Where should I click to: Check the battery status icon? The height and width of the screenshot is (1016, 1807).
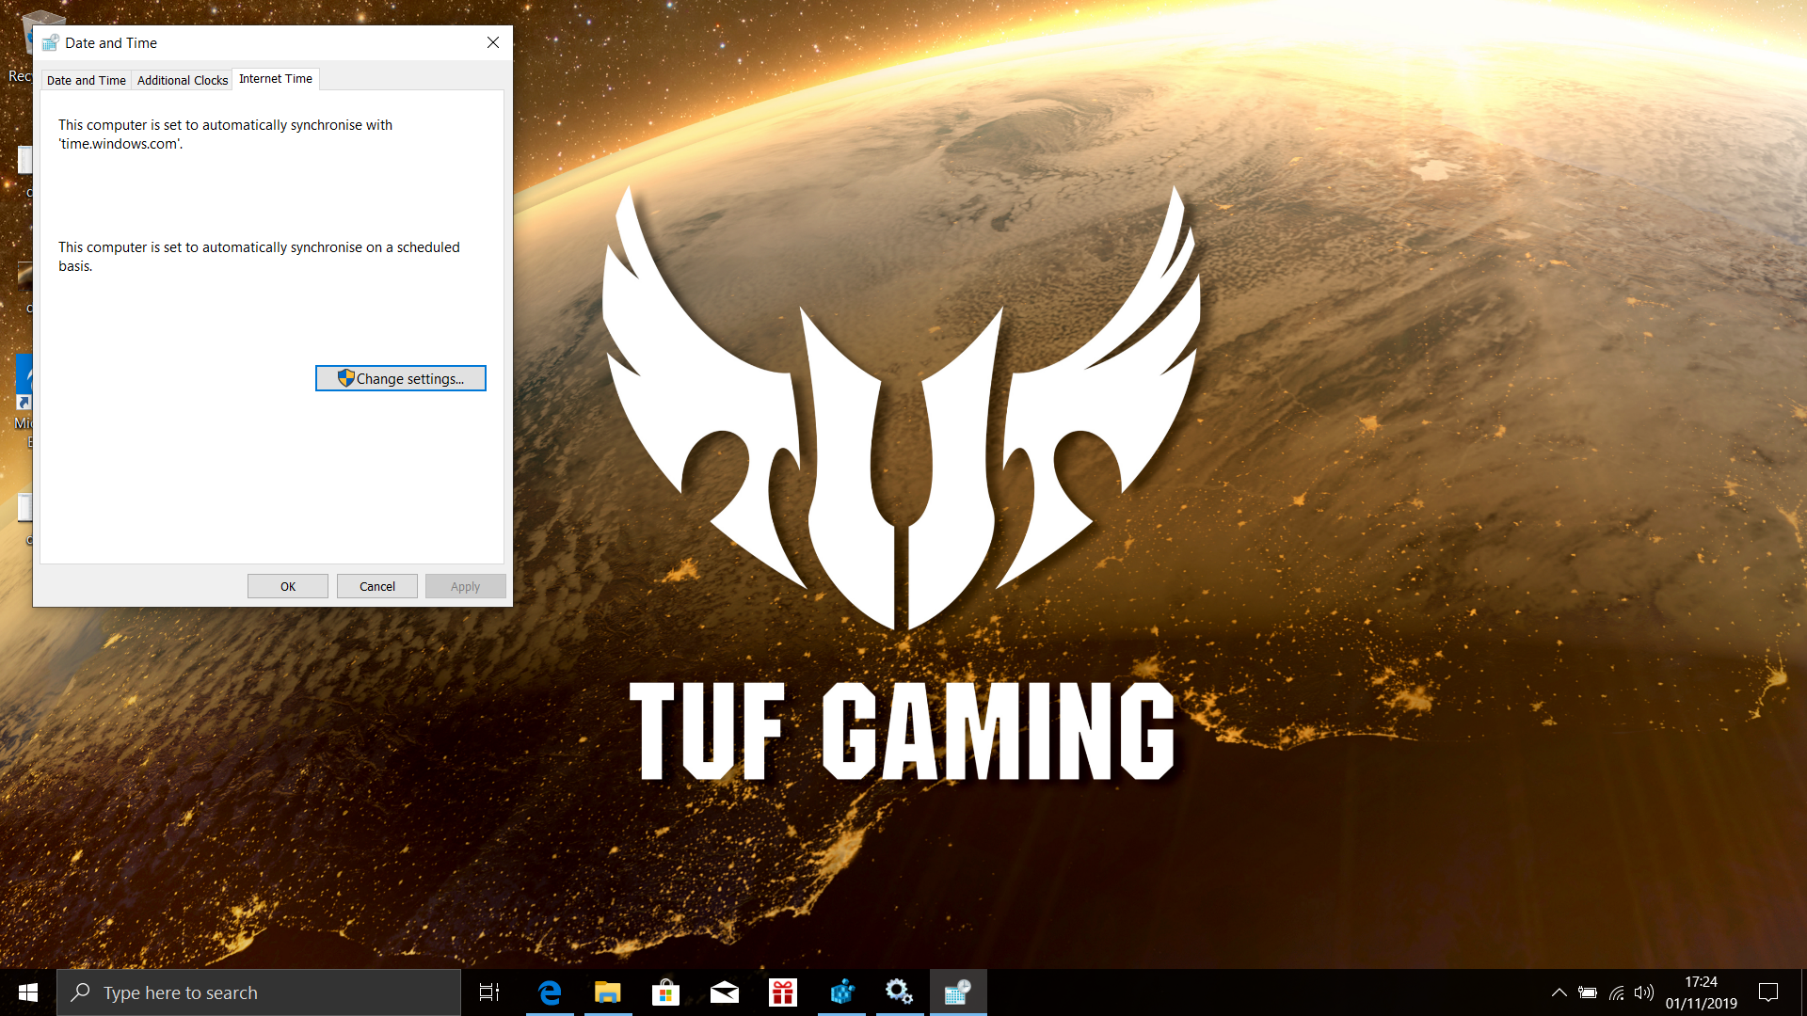click(1588, 992)
